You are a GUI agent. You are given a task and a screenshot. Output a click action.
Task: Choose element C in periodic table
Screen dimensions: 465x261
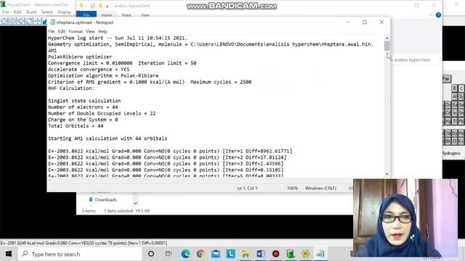click(461, 88)
